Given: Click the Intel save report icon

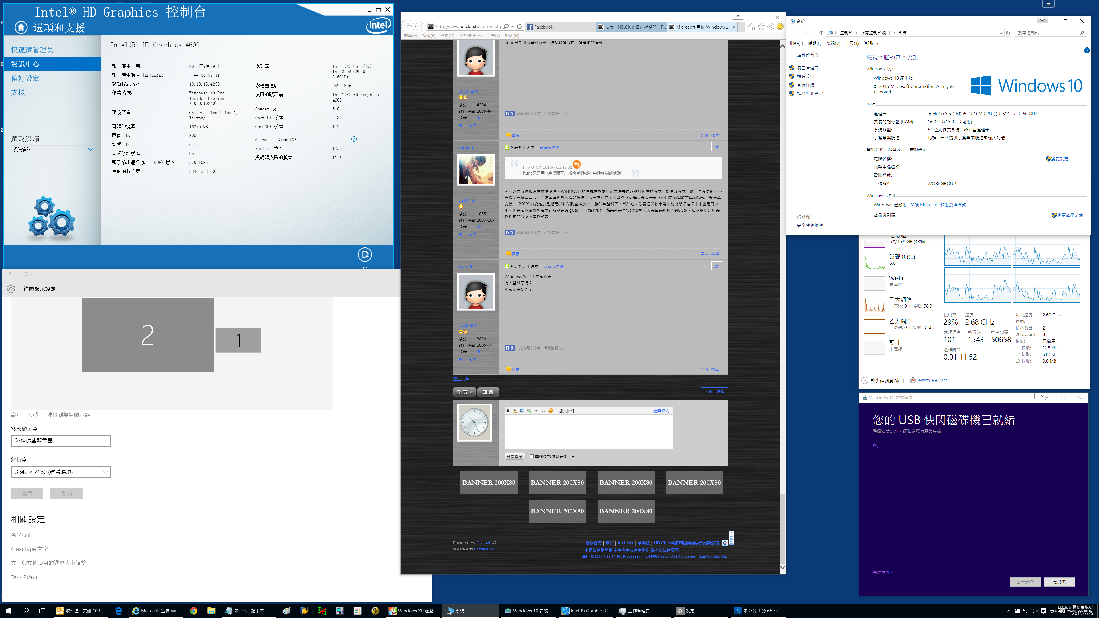Looking at the screenshot, I should pyautogui.click(x=365, y=255).
